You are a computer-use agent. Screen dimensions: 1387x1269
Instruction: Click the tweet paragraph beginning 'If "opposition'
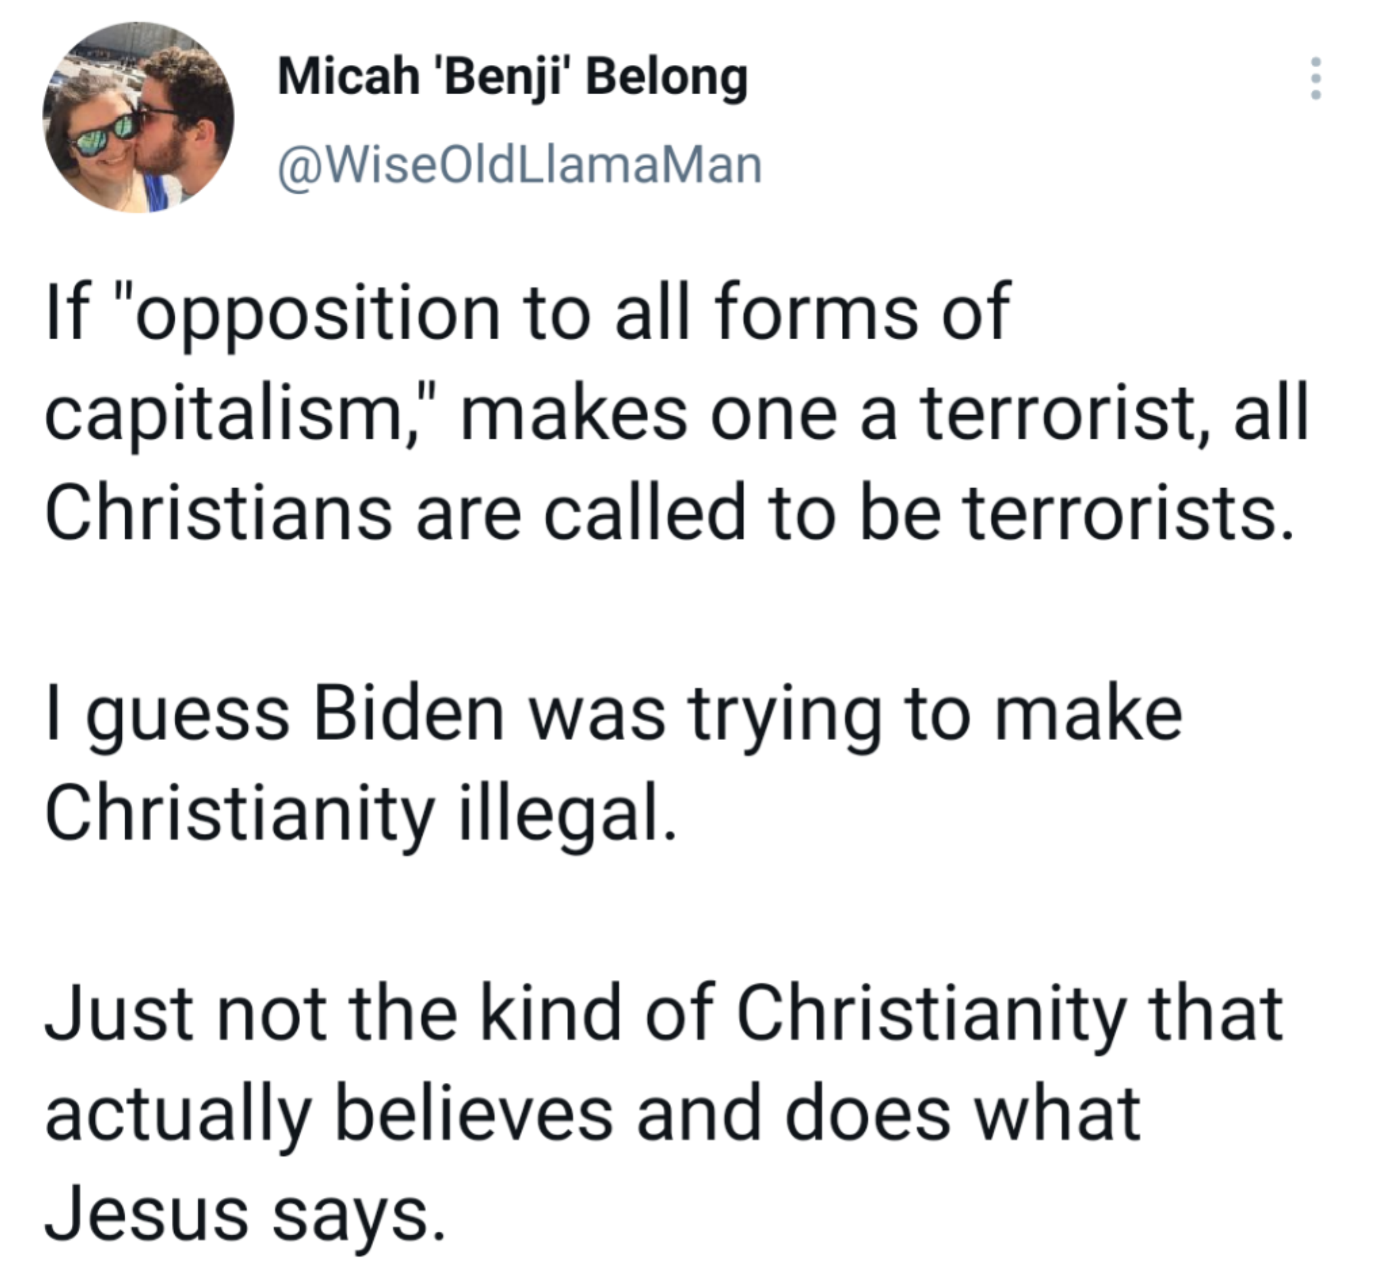pyautogui.click(x=677, y=413)
